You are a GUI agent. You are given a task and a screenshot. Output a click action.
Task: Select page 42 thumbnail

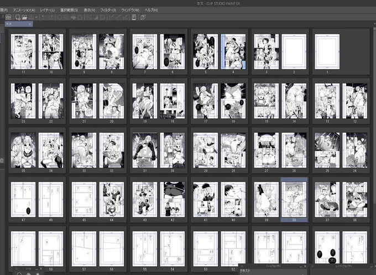(173, 199)
